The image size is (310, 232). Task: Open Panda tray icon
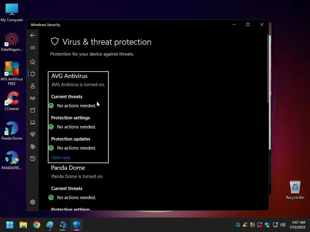coord(238,225)
